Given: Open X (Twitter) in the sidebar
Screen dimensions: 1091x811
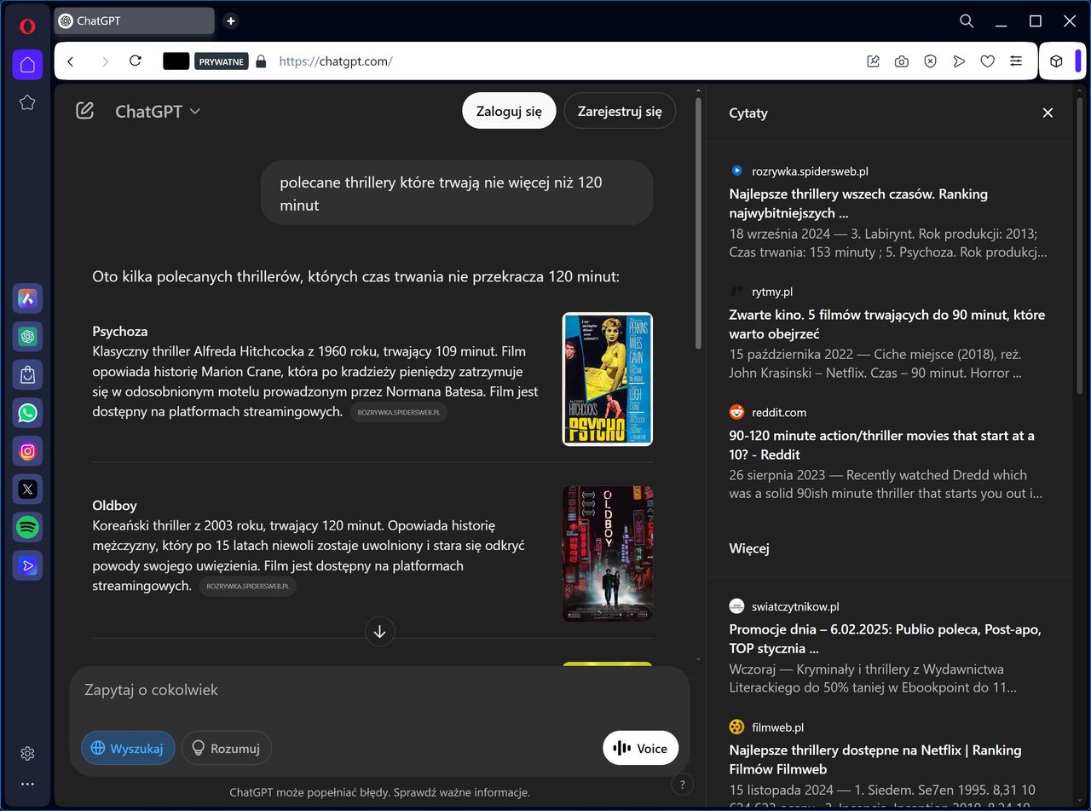Looking at the screenshot, I should point(27,489).
